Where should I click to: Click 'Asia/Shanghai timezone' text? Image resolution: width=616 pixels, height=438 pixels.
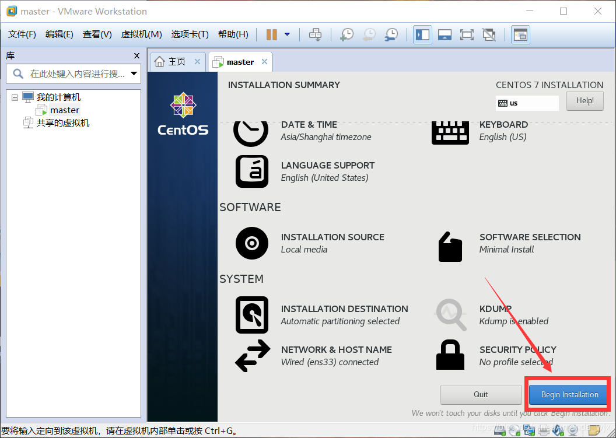325,137
